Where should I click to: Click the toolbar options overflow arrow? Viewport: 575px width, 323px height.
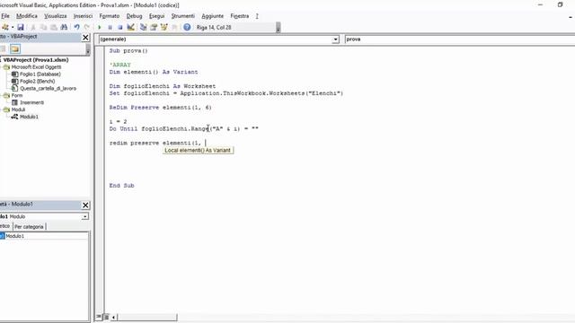(279, 28)
